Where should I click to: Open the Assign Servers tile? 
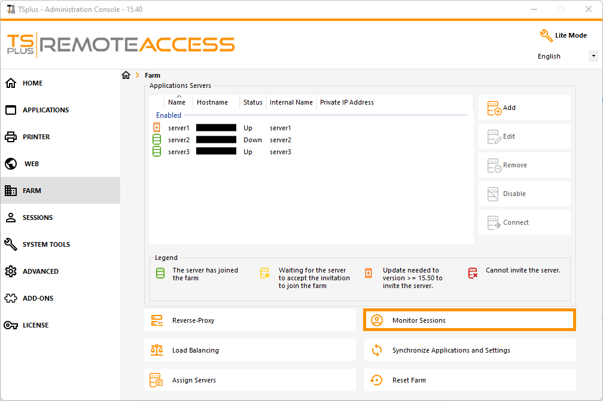tap(250, 380)
